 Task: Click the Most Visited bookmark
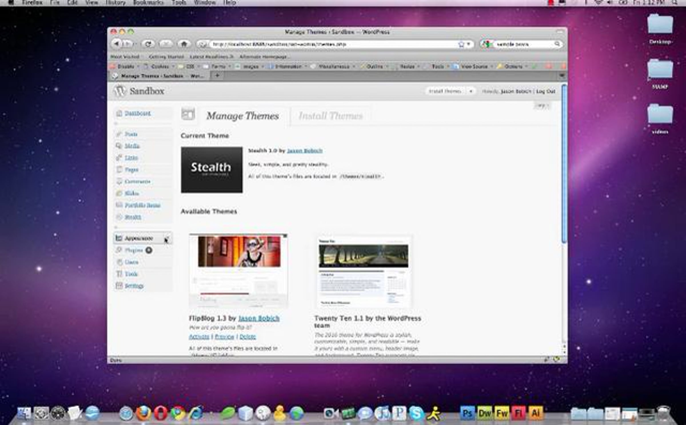pyautogui.click(x=125, y=57)
